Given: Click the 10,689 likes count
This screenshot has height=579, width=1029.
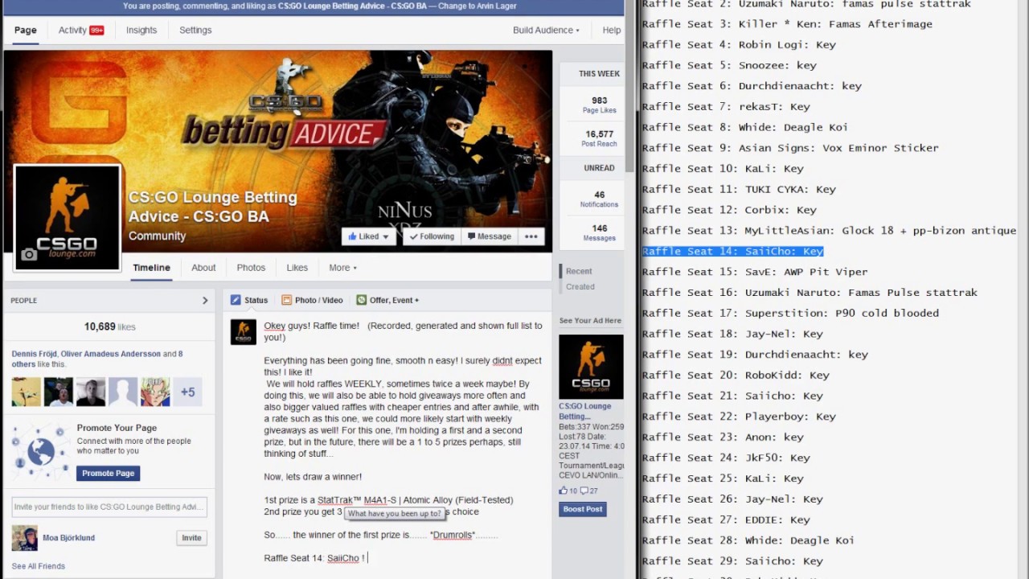Looking at the screenshot, I should click(109, 326).
